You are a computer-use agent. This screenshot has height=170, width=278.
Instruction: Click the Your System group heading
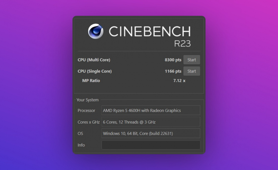point(87,100)
